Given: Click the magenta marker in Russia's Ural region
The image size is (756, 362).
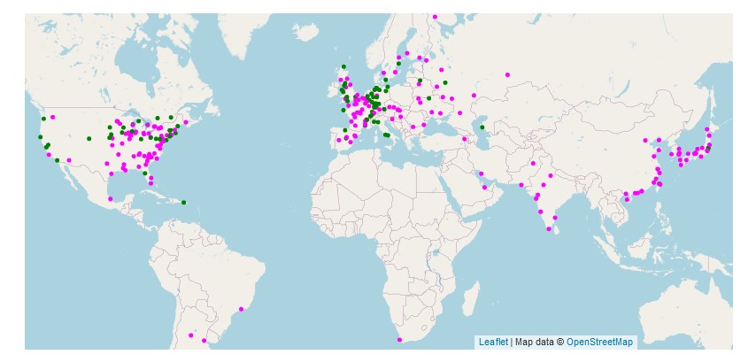Looking at the screenshot, I should pyautogui.click(x=508, y=74).
